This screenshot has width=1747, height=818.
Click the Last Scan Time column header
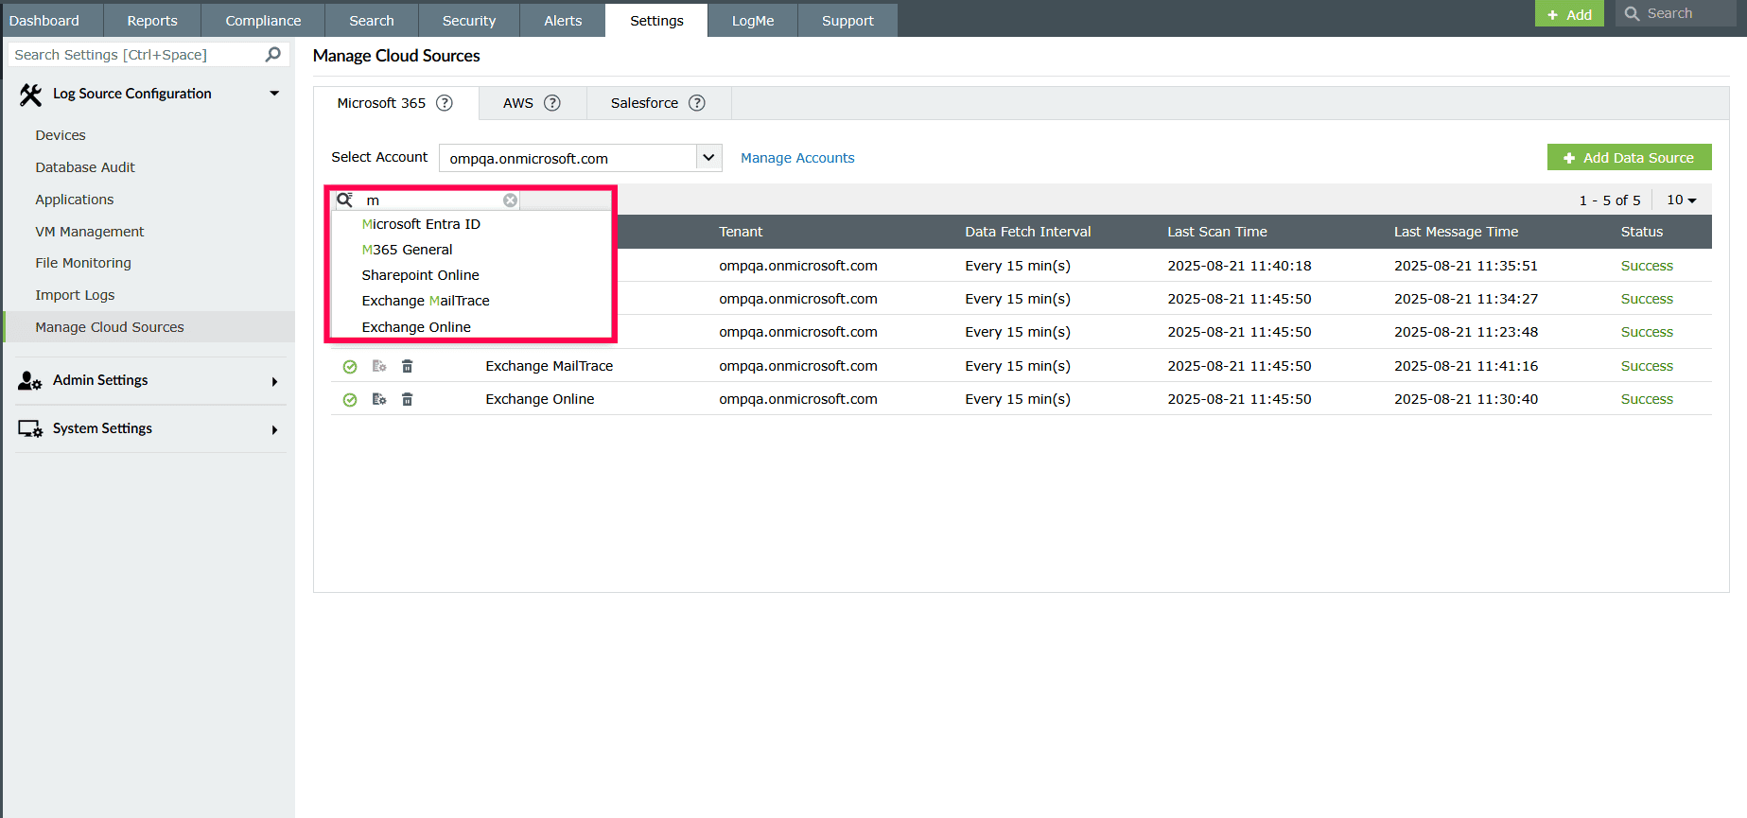pos(1217,232)
